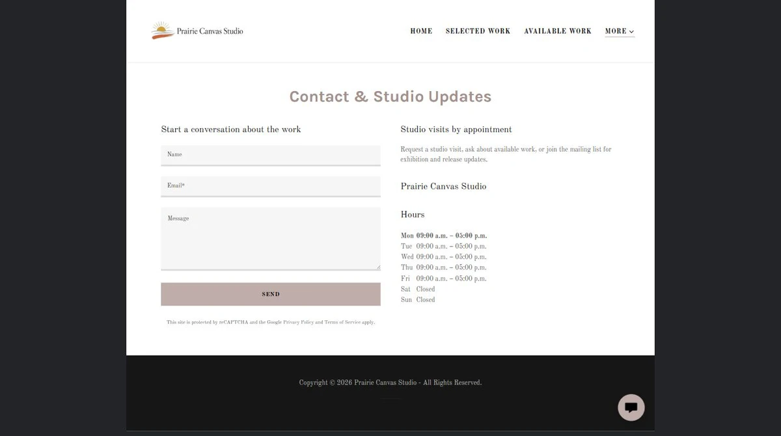Click the copyright 2026 footer text
This screenshot has width=781, height=436.
pos(390,383)
